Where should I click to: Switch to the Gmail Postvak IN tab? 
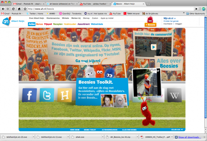29,4
